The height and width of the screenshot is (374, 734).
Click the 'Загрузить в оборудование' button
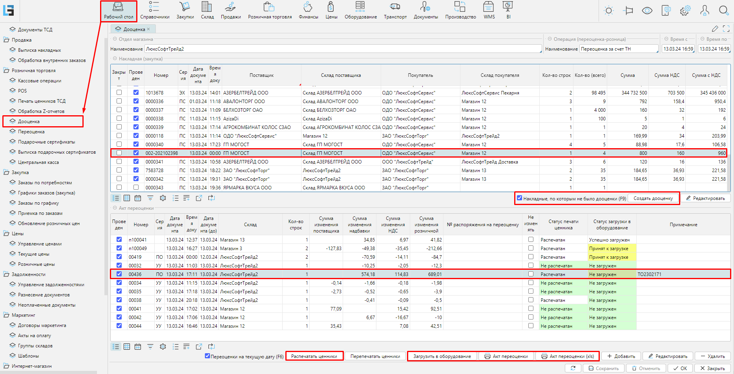[442, 356]
